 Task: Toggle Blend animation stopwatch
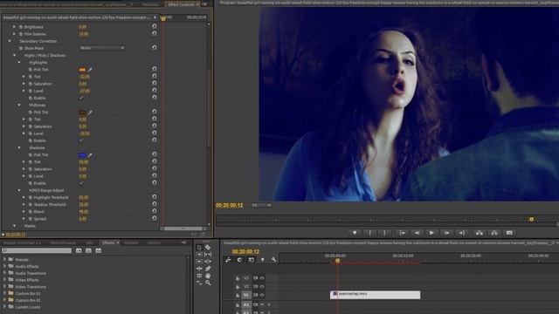31,211
